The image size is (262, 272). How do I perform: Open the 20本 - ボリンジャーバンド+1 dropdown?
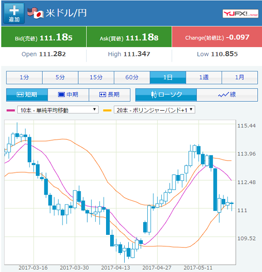(155, 110)
